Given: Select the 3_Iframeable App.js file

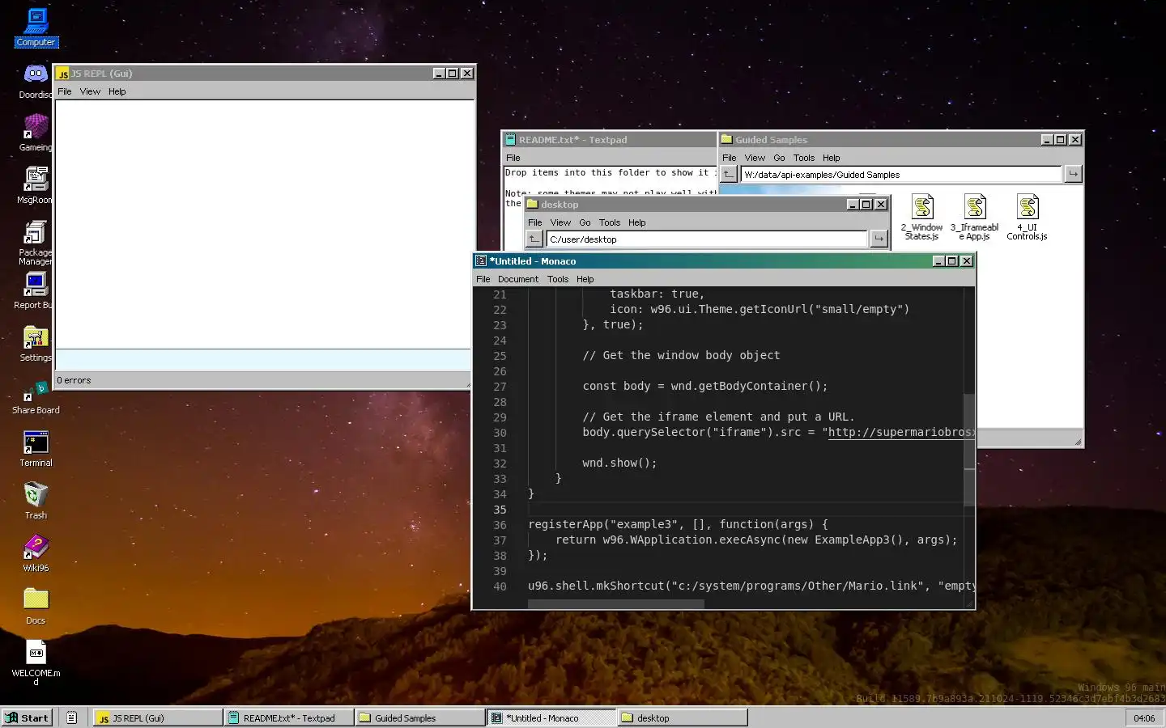Looking at the screenshot, I should click(975, 217).
